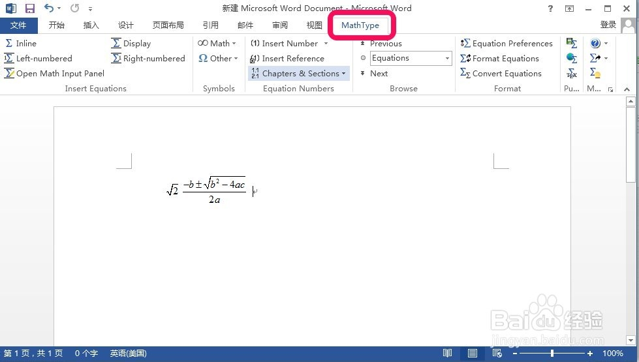Click the 100% zoom level

click(612, 353)
